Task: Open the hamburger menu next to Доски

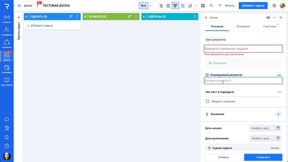Action: [x=19, y=6]
